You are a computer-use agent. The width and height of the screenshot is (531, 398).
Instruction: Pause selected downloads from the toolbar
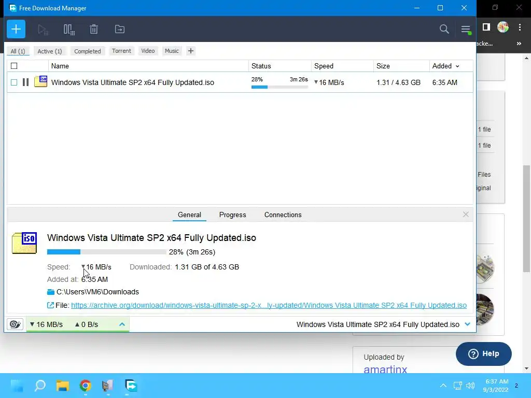click(x=69, y=30)
